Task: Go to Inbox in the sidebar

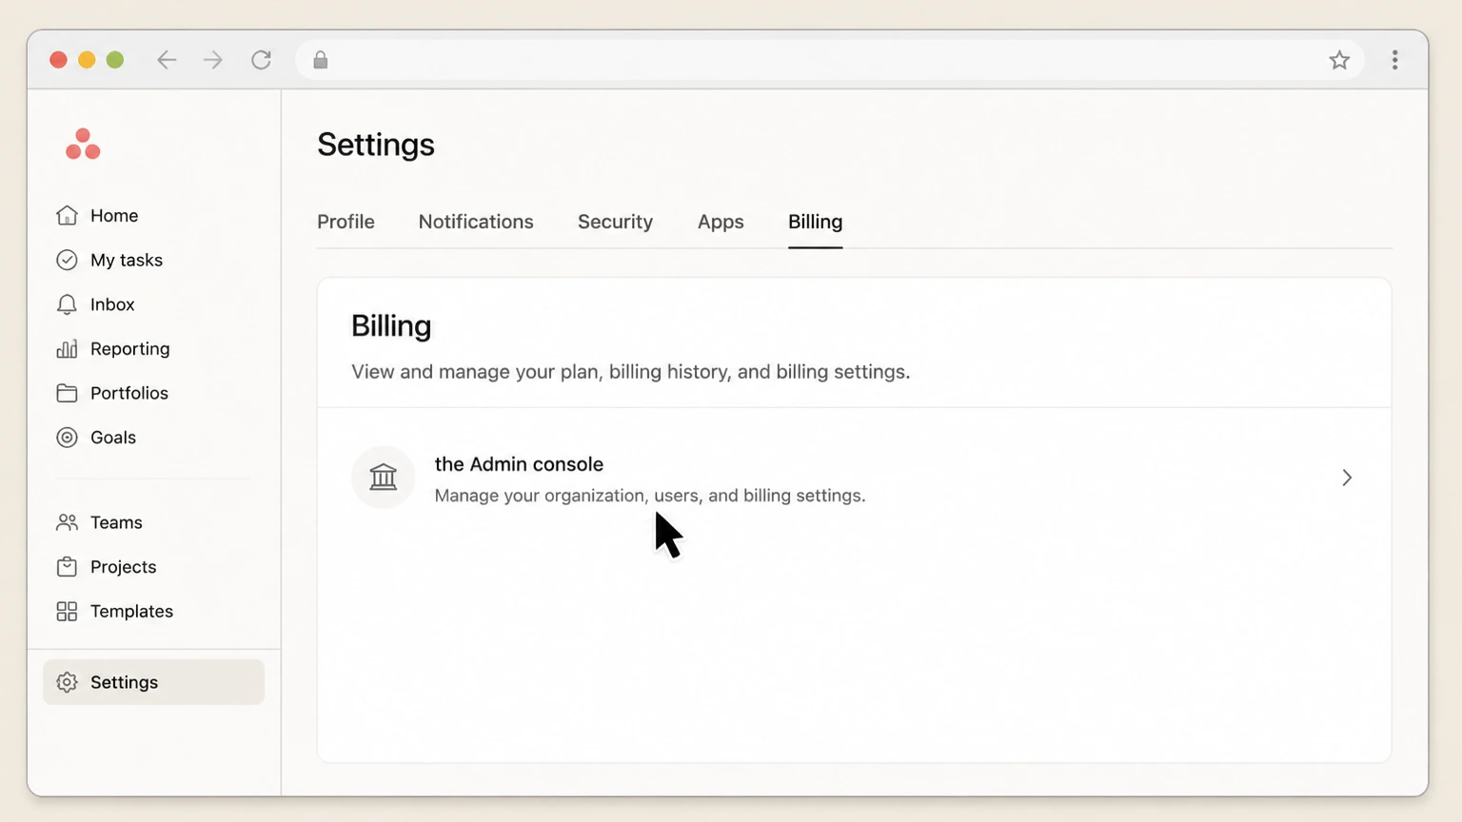Action: pyautogui.click(x=112, y=304)
